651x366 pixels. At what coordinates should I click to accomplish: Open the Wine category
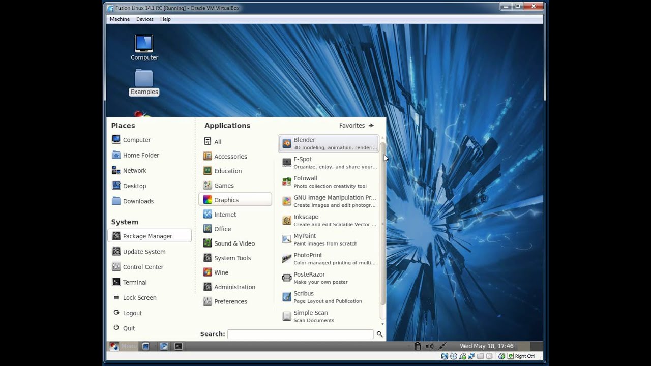click(235, 272)
